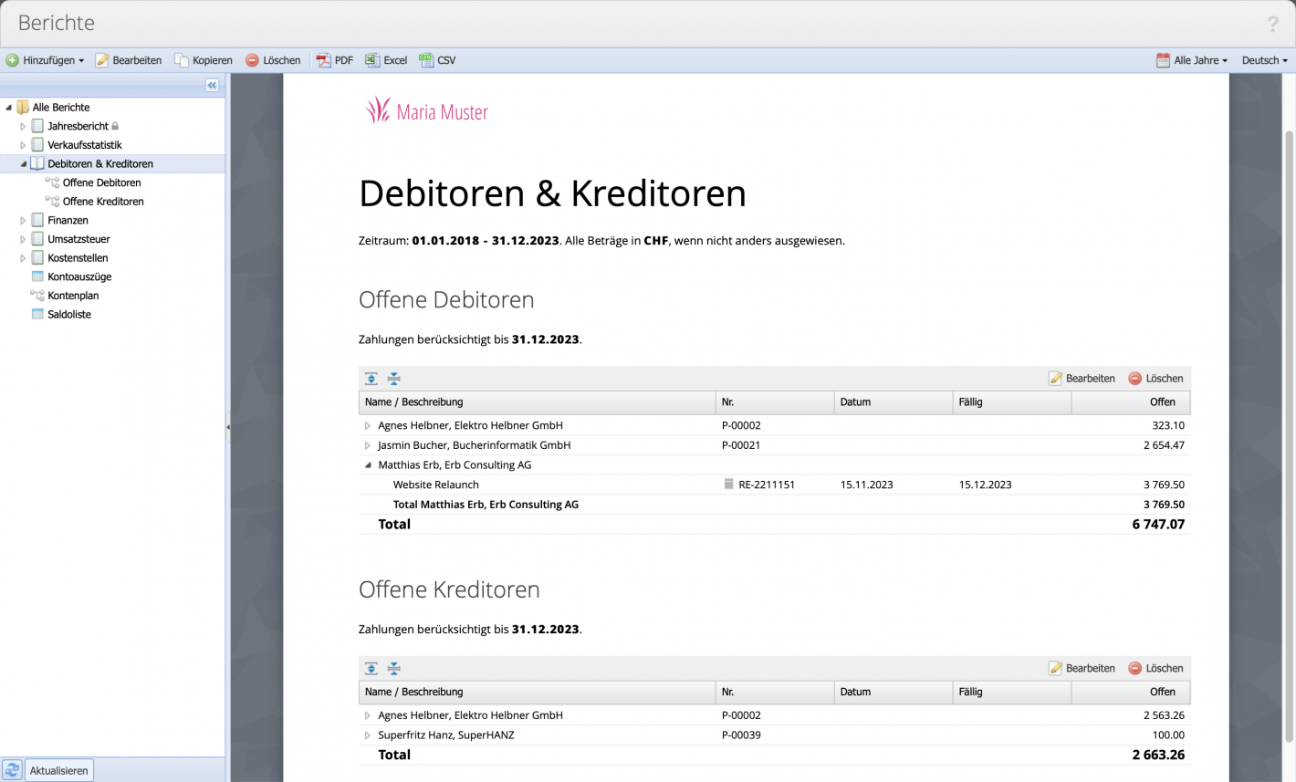Export the report as CSV
The image size is (1296, 782).
click(x=437, y=60)
